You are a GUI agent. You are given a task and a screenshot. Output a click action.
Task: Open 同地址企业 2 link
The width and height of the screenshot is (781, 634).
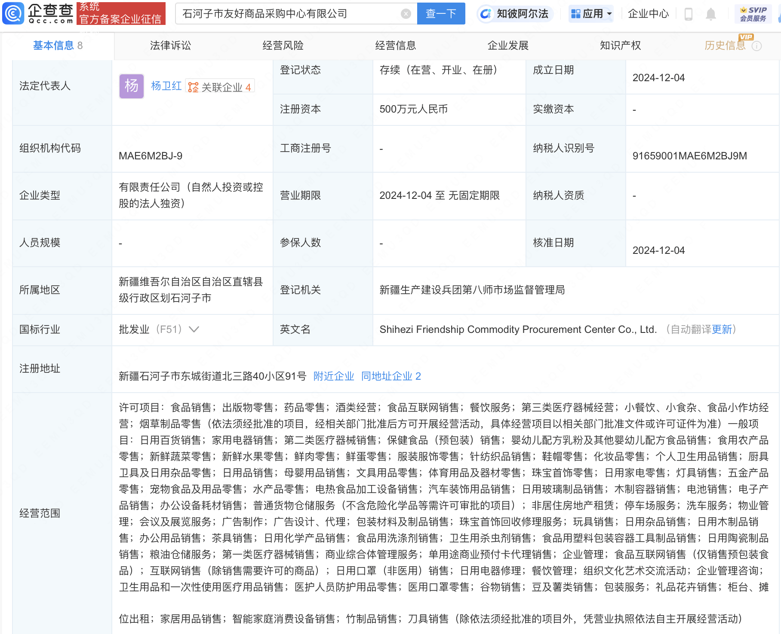coord(391,376)
